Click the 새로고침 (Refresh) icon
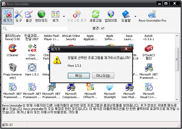The image size is (182, 129). [96, 16]
